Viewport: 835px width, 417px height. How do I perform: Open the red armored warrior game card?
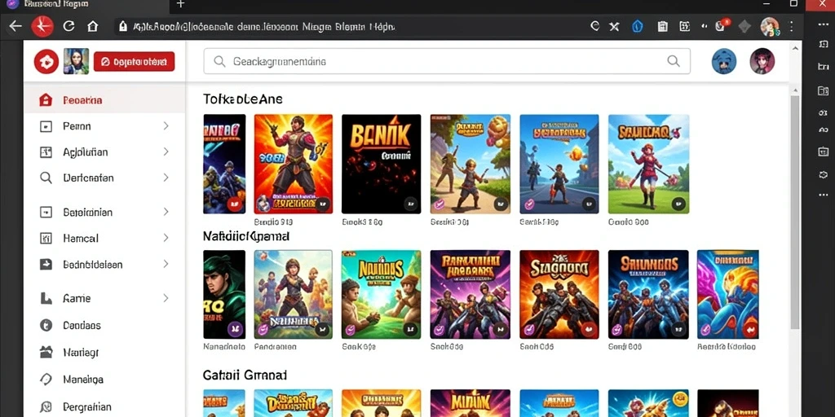[293, 164]
